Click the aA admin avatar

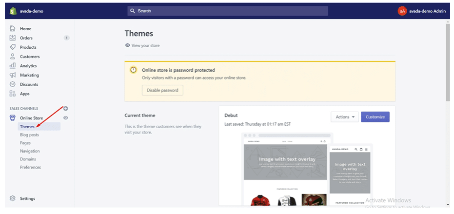pos(402,11)
